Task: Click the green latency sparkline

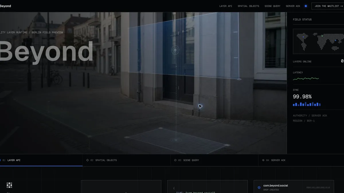Action: [306, 78]
